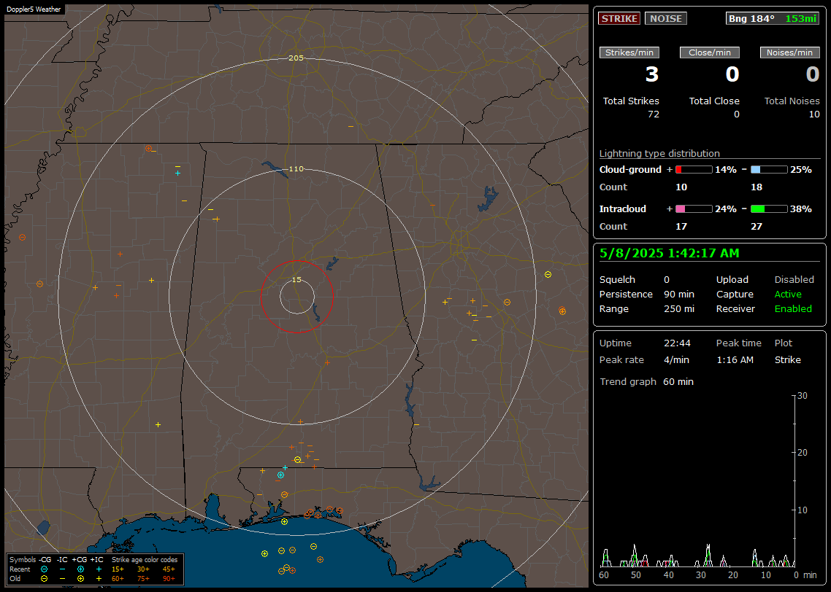831x592 pixels.
Task: Click the Uptime value 22:44
Action: pos(678,343)
